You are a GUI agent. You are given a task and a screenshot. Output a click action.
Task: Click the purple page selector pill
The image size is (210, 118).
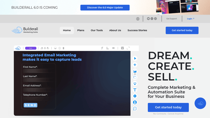point(31,48)
